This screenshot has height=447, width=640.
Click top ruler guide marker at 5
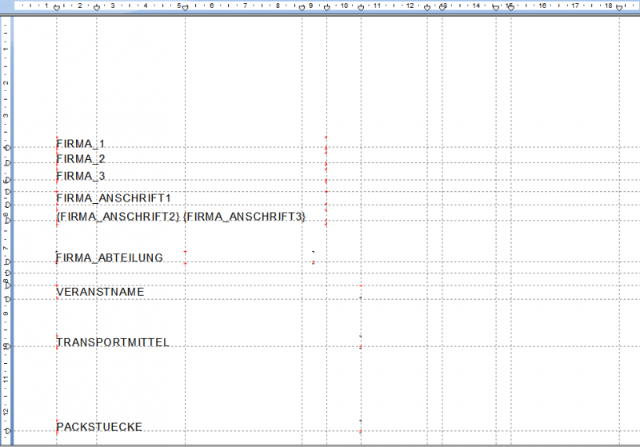coord(186,8)
